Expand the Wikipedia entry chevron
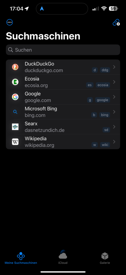This screenshot has height=275, width=126. point(114,142)
